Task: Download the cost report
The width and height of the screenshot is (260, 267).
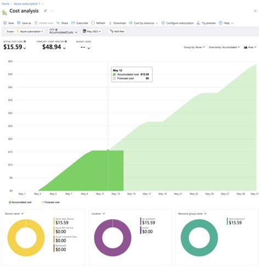Action: coord(117,23)
